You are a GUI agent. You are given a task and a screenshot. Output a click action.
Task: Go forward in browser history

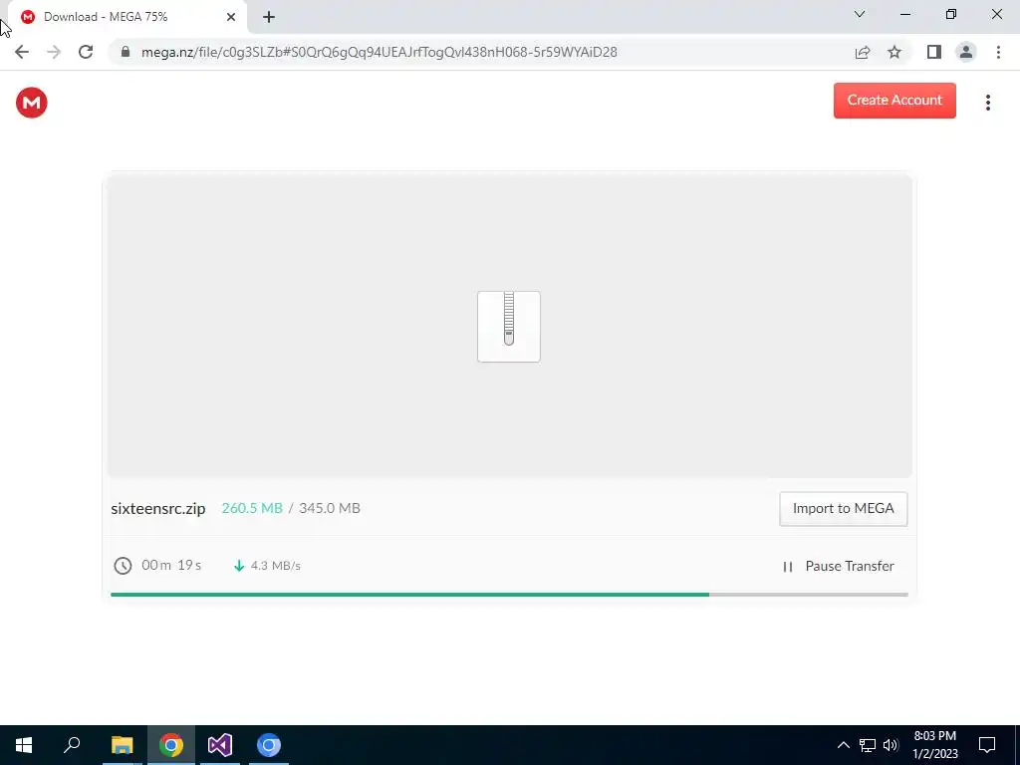pyautogui.click(x=54, y=52)
